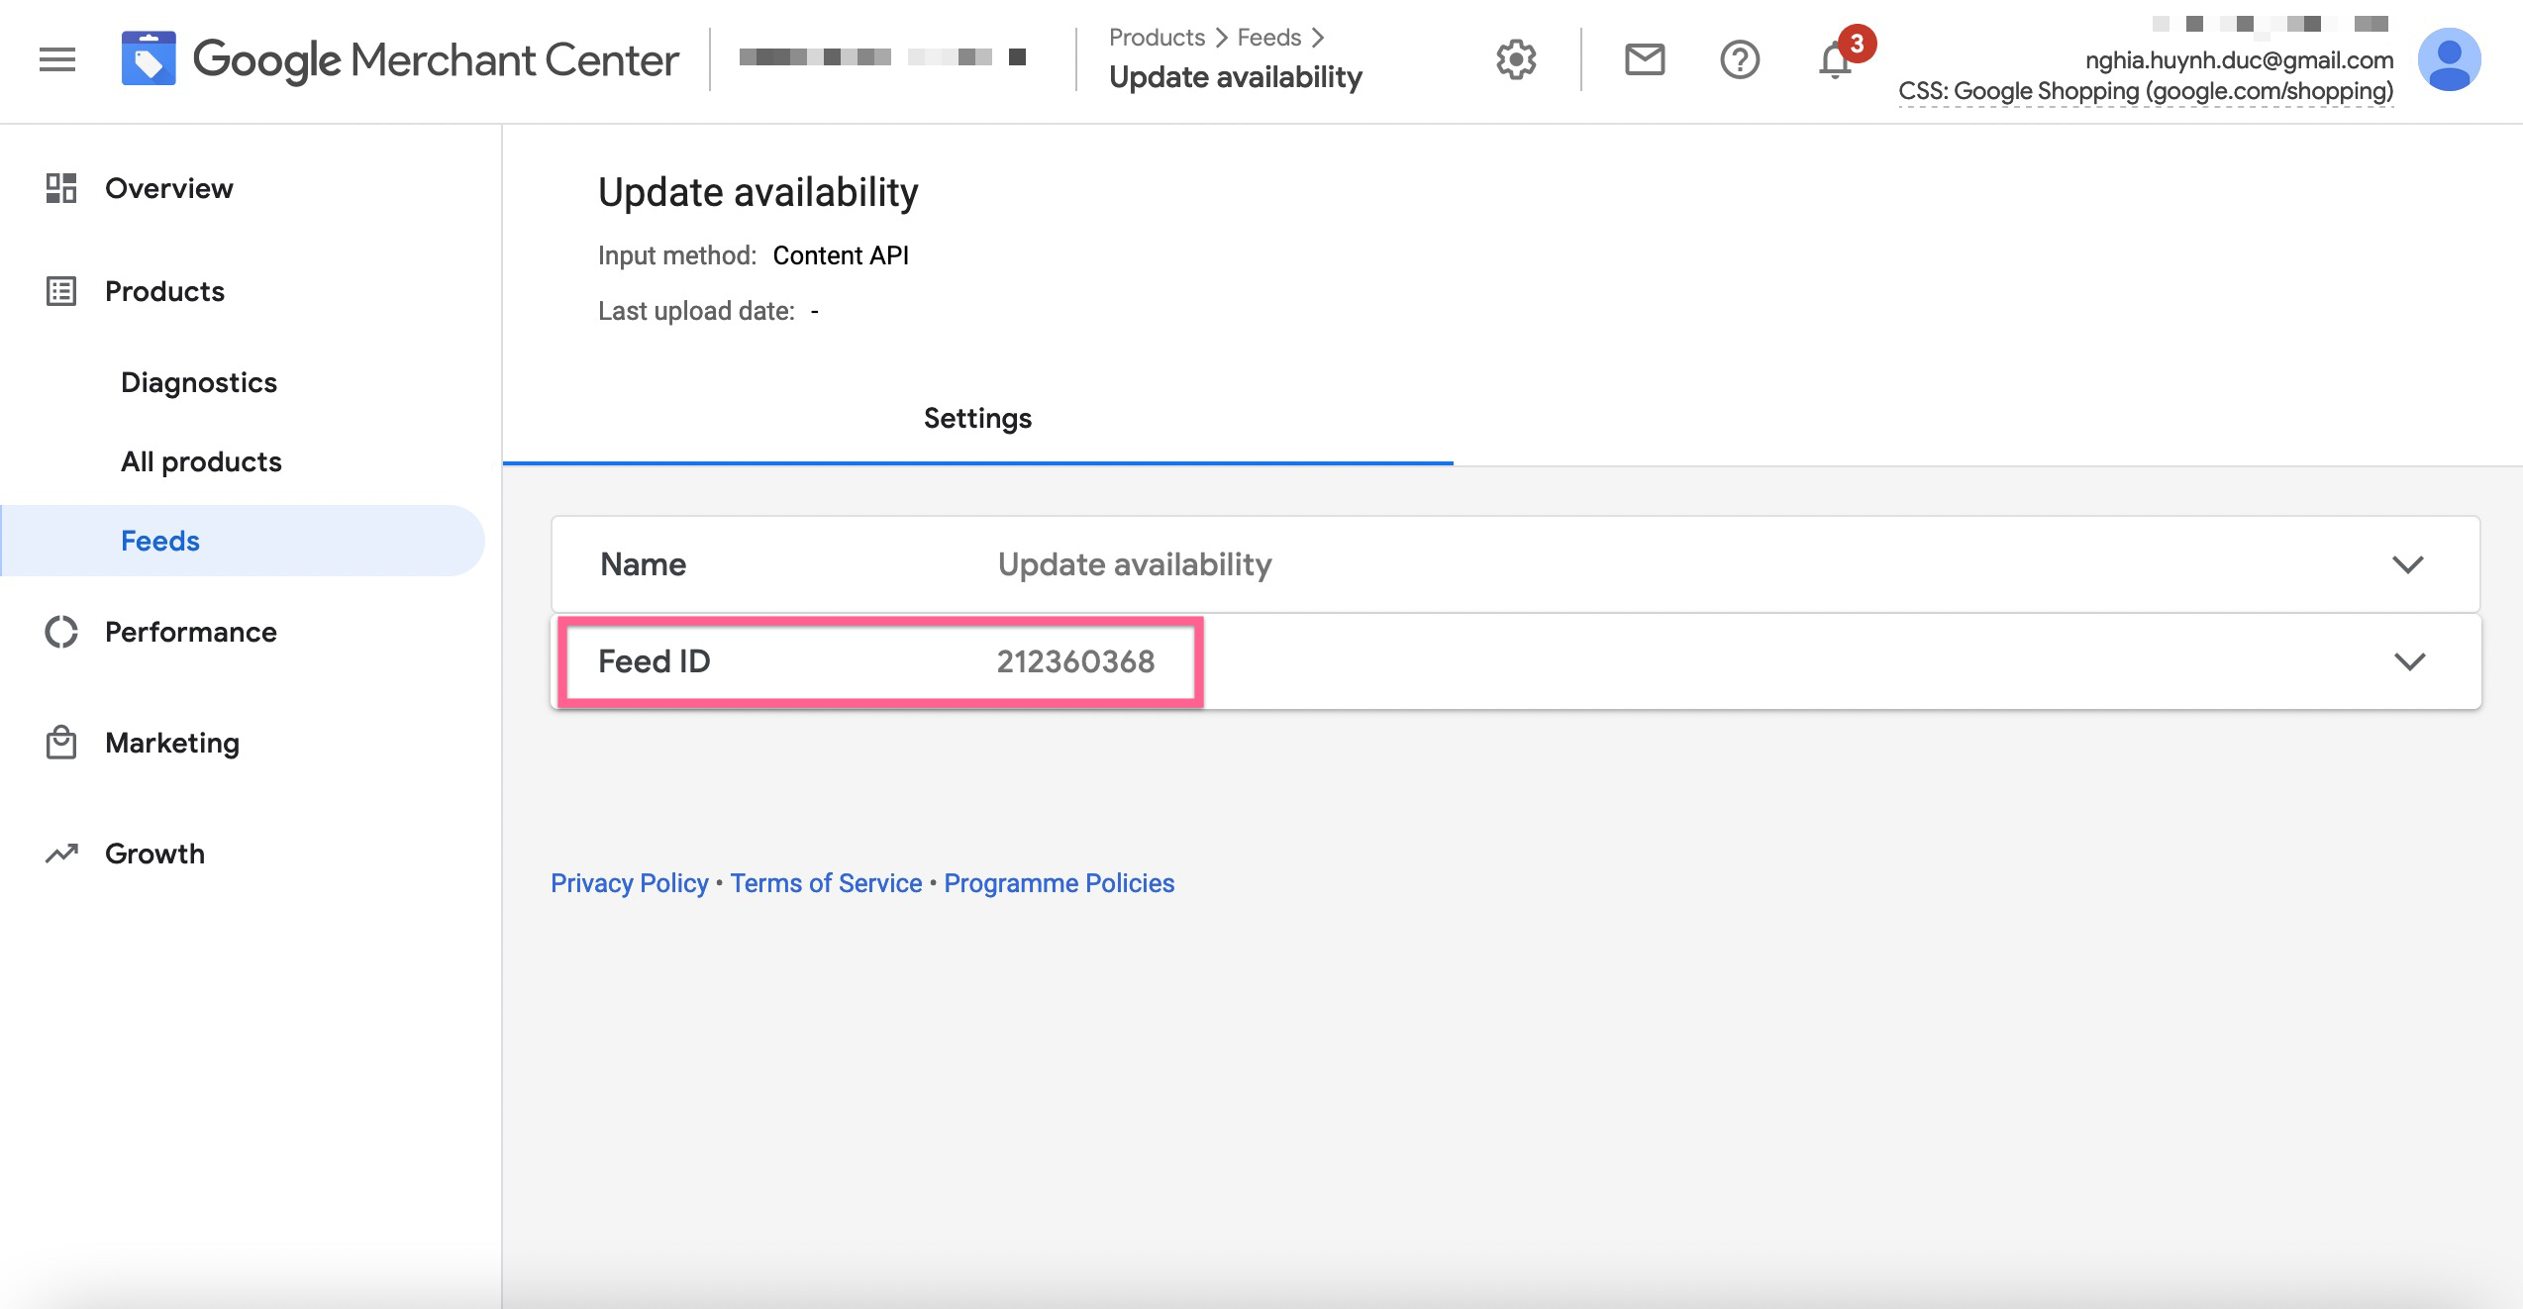Open the hamburger navigation menu
2523x1309 pixels.
coord(57,60)
